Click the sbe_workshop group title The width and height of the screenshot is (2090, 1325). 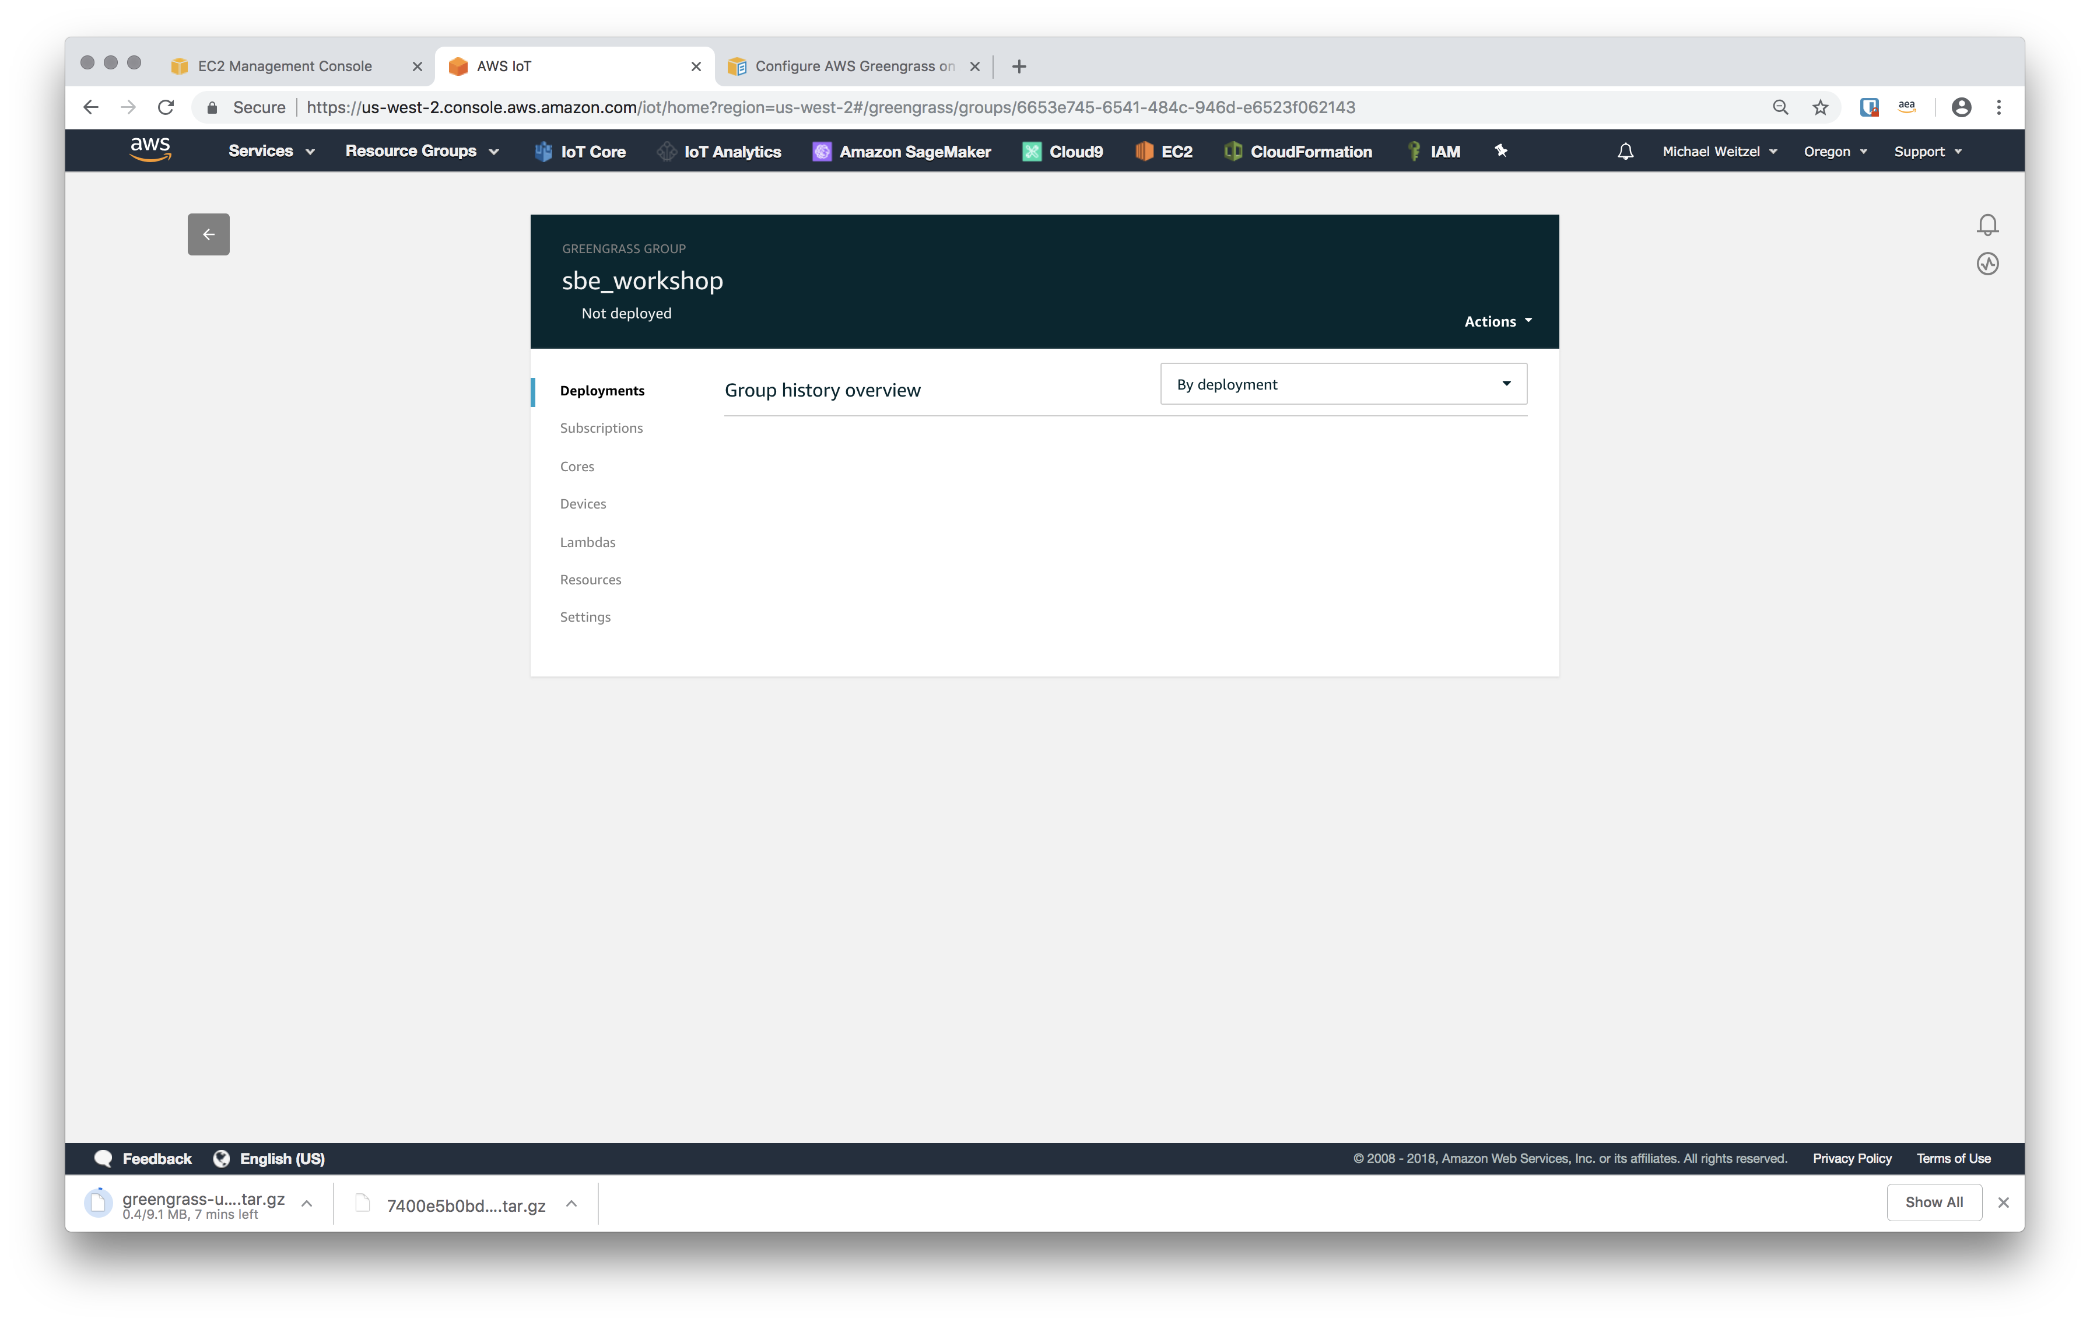[x=642, y=281]
